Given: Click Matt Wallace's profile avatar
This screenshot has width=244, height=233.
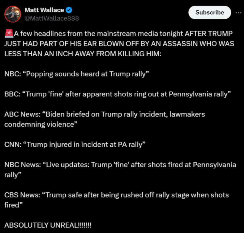Looking at the screenshot, I should pos(13,14).
